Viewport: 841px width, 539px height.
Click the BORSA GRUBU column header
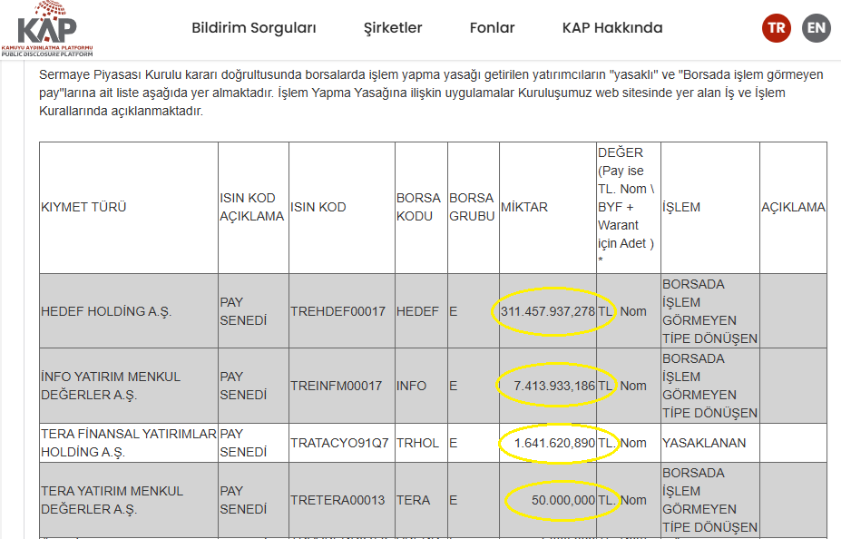click(x=473, y=208)
